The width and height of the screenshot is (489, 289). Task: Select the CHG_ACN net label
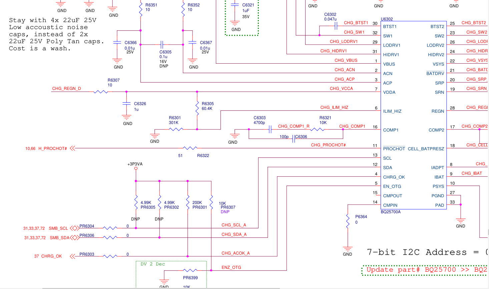(x=345, y=70)
